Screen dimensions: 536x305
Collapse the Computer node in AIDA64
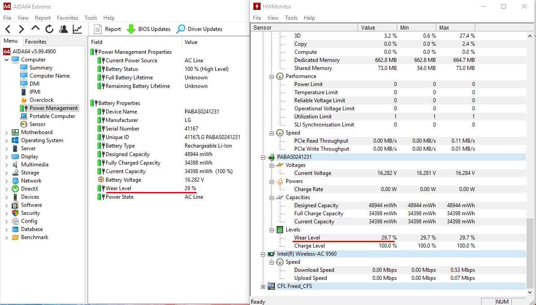6,60
